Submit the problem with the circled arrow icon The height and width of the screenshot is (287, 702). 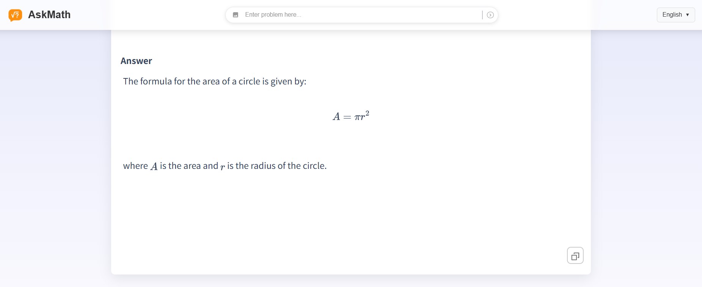pos(490,15)
